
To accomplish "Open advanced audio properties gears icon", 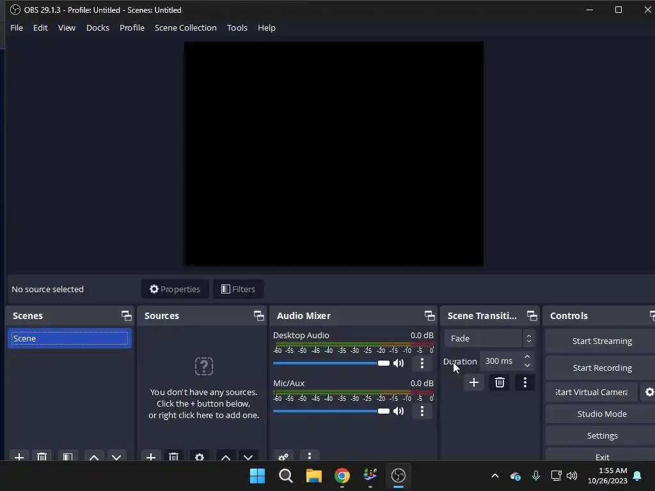I will pos(283,456).
